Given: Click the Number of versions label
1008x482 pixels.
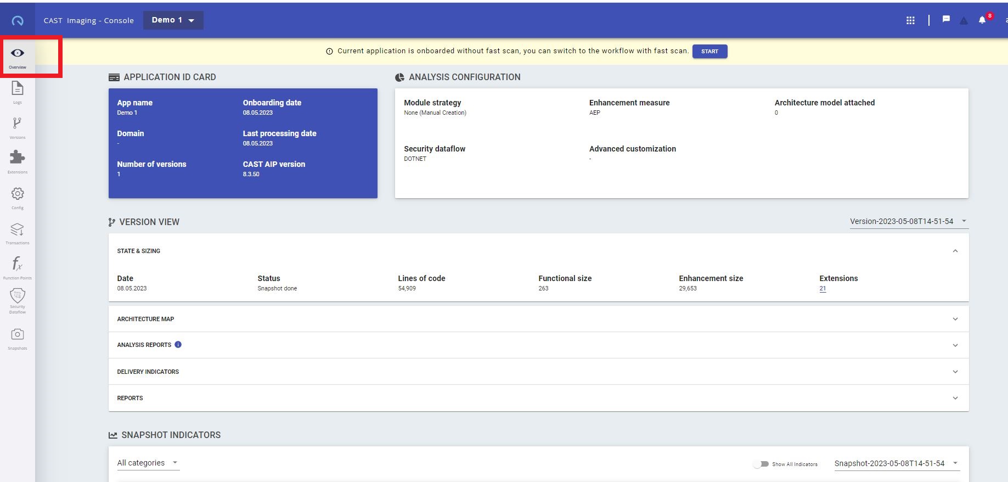Looking at the screenshot, I should pos(151,164).
